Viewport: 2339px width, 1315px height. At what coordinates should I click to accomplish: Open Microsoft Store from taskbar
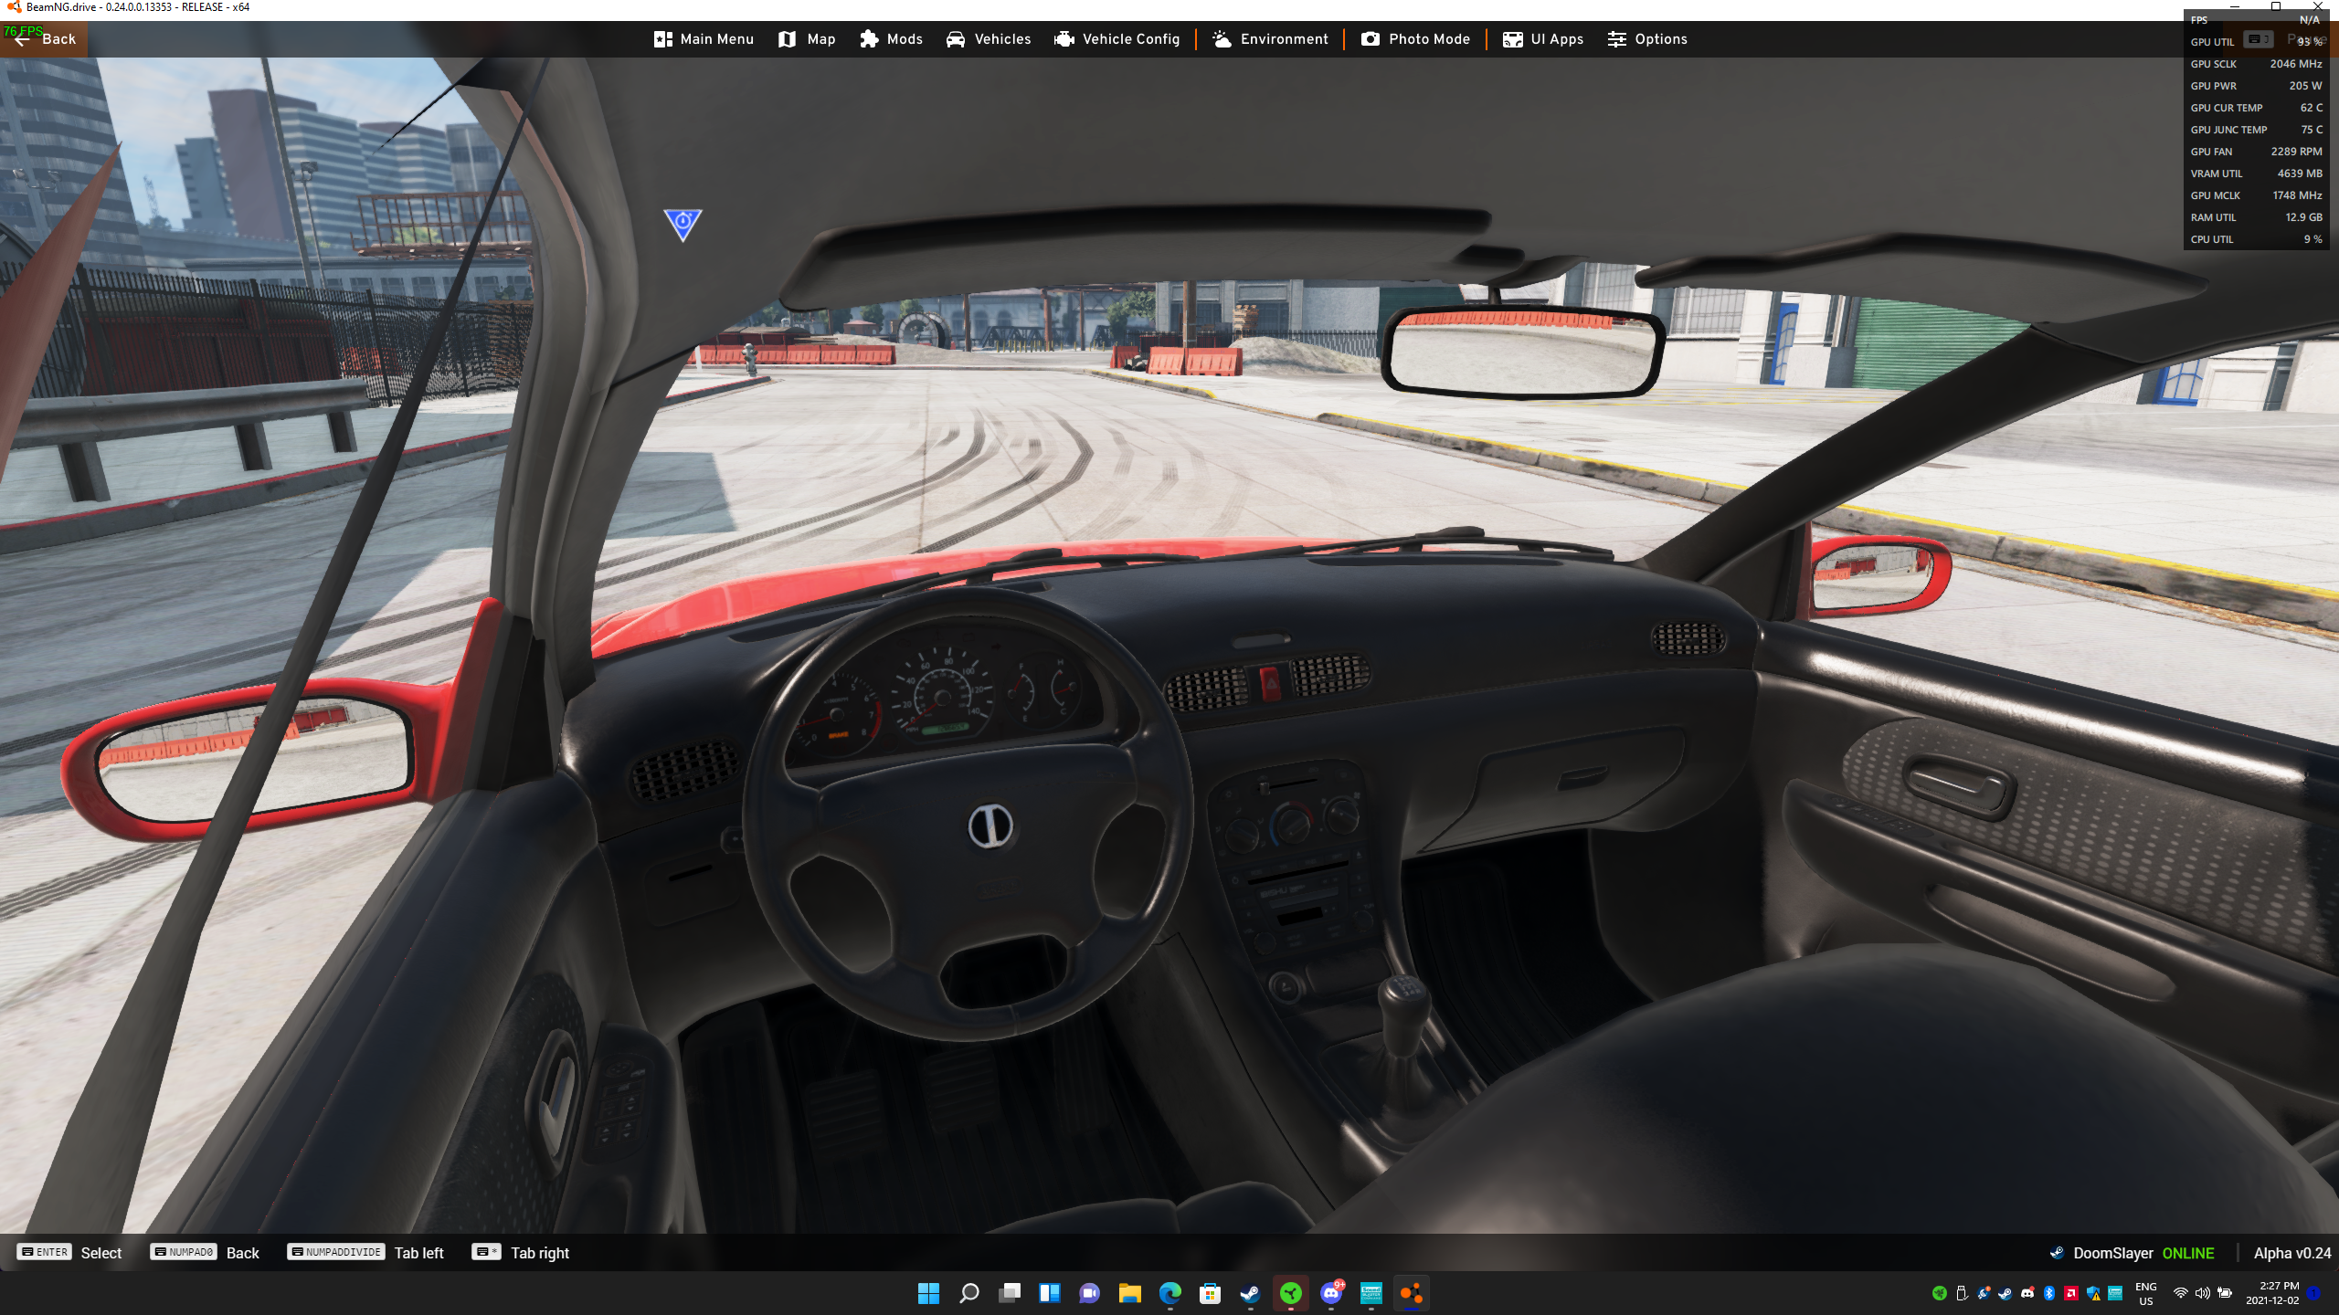1211,1293
